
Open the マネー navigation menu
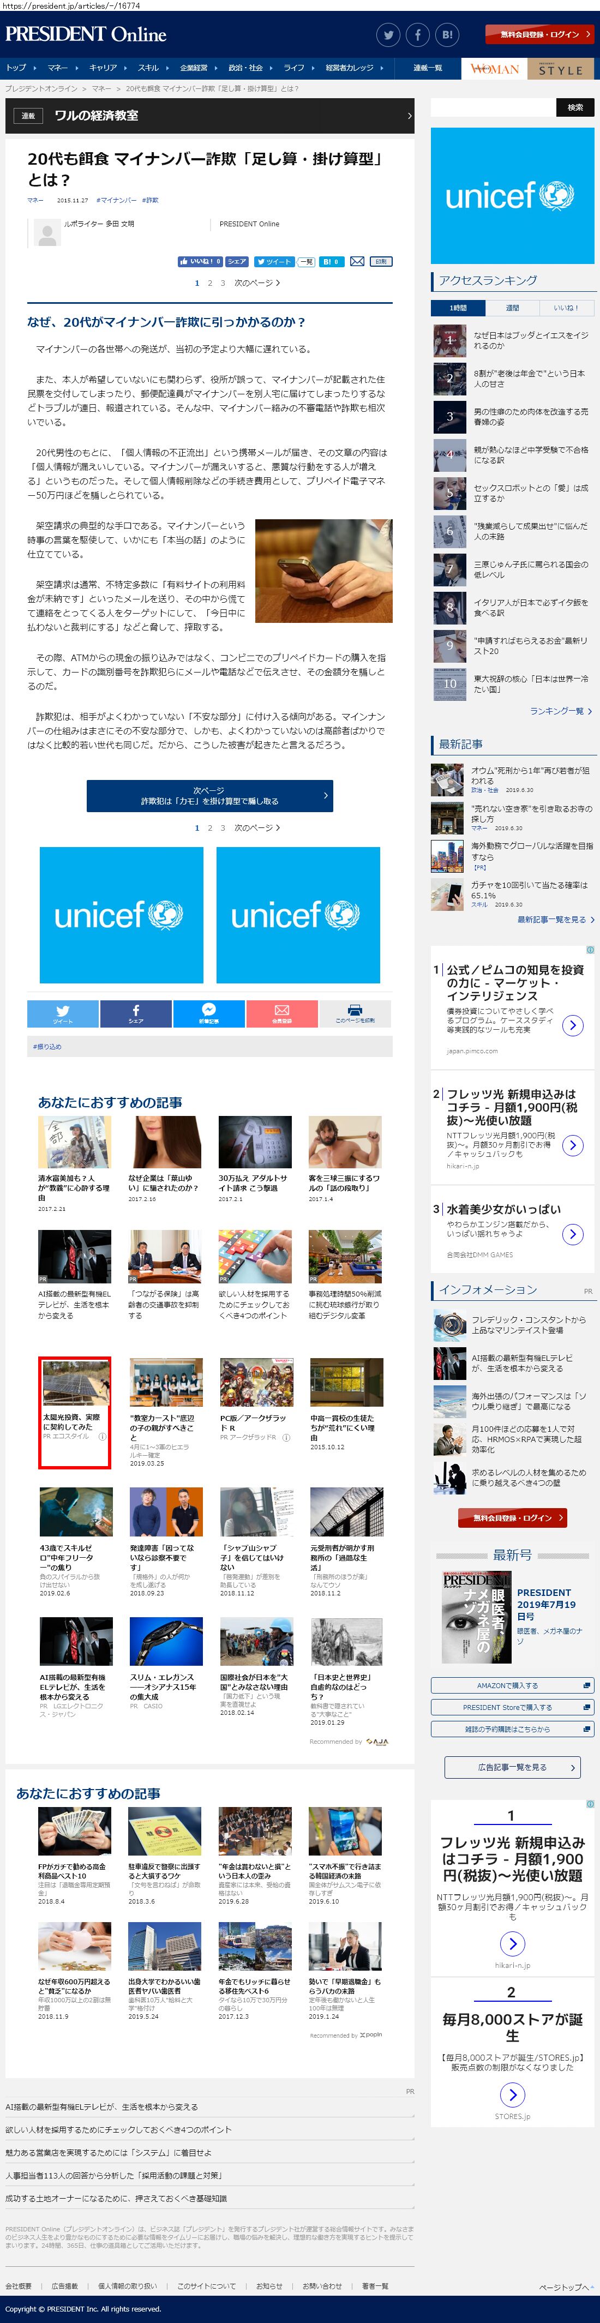pos(61,68)
